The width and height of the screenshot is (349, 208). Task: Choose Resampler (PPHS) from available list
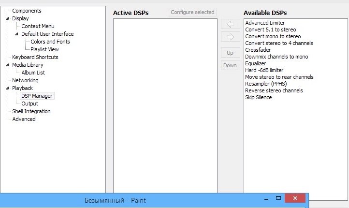pyautogui.click(x=266, y=84)
